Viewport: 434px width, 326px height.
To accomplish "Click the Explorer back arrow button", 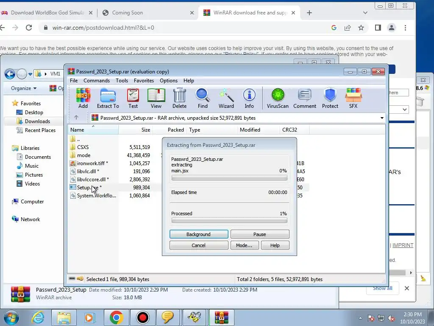I will point(10,74).
